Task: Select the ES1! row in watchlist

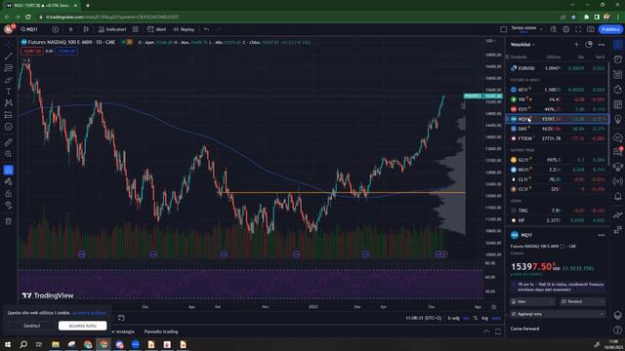Action: click(557, 109)
